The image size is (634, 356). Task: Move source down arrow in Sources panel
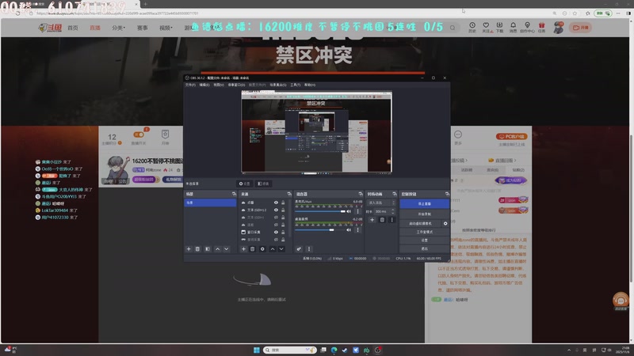pyautogui.click(x=281, y=249)
